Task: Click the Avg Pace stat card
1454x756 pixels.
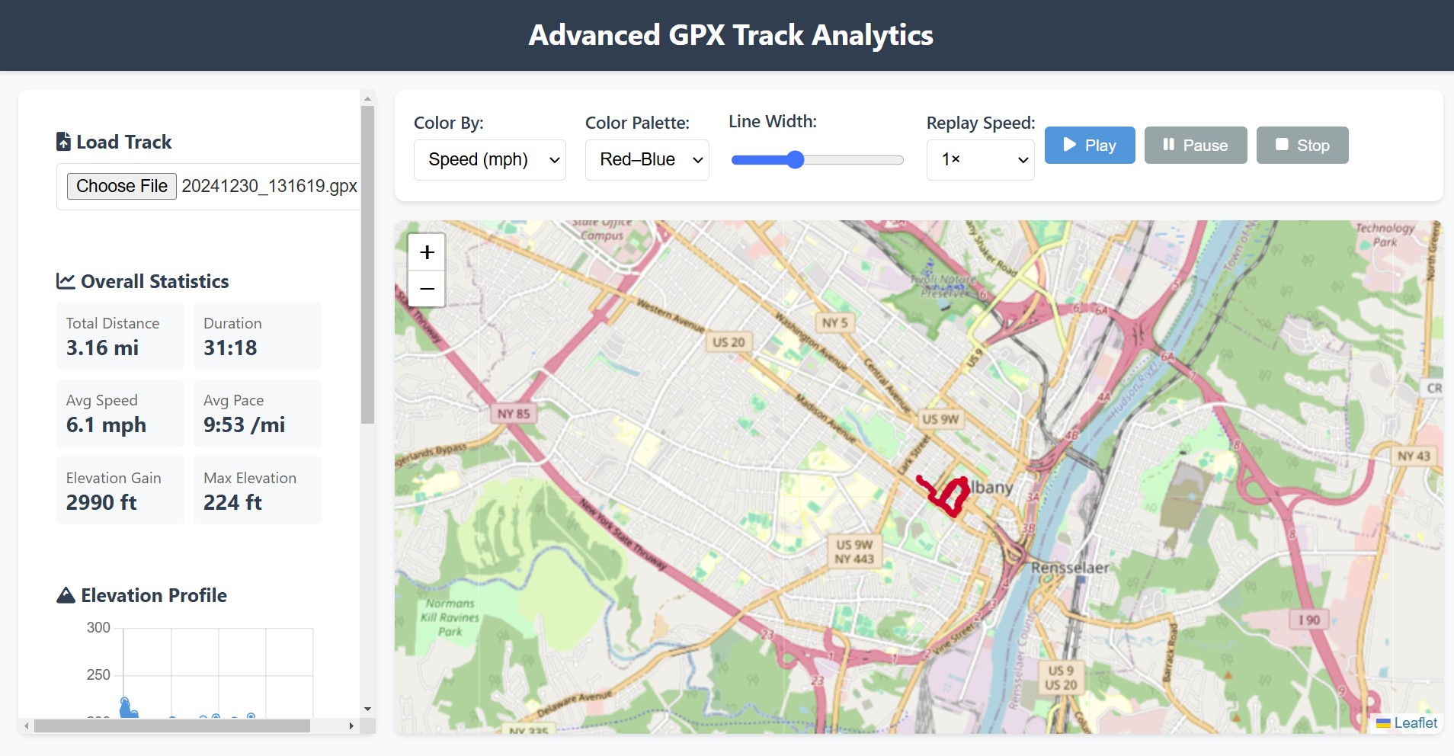Action: click(257, 413)
